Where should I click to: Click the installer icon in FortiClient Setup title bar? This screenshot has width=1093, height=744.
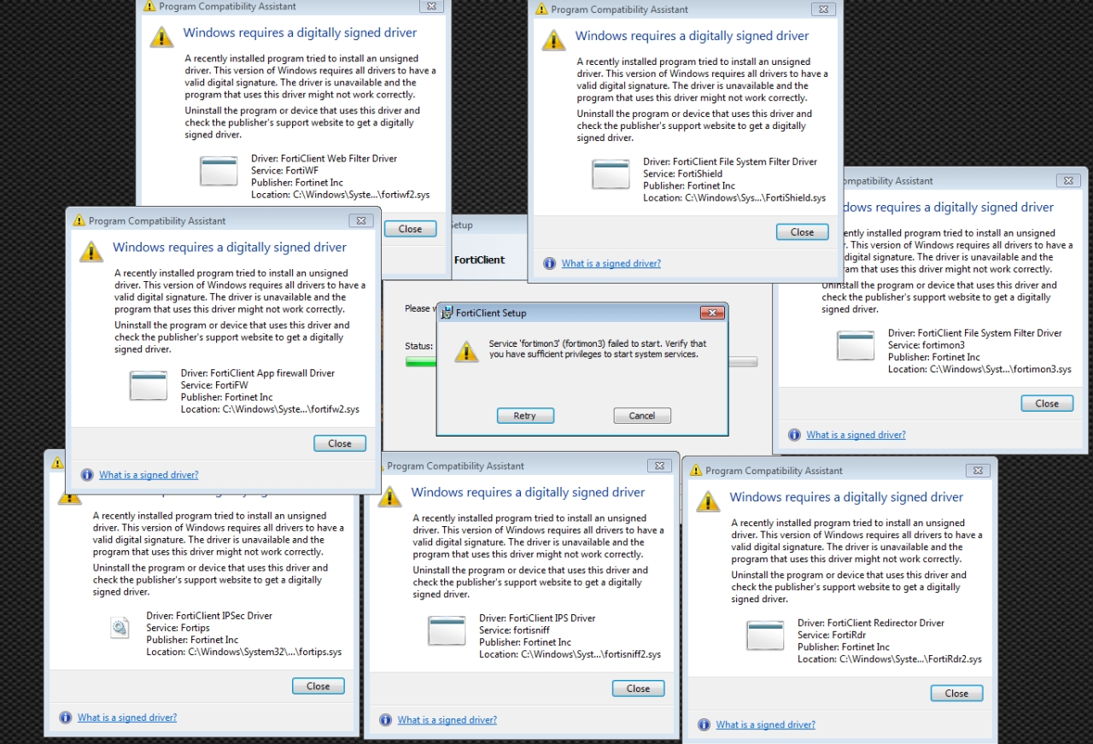[x=447, y=313]
